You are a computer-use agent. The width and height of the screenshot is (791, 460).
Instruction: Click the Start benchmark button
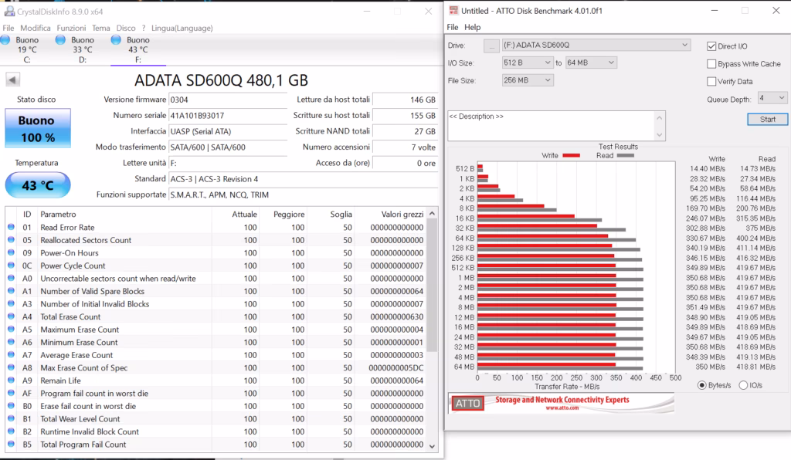[767, 120]
